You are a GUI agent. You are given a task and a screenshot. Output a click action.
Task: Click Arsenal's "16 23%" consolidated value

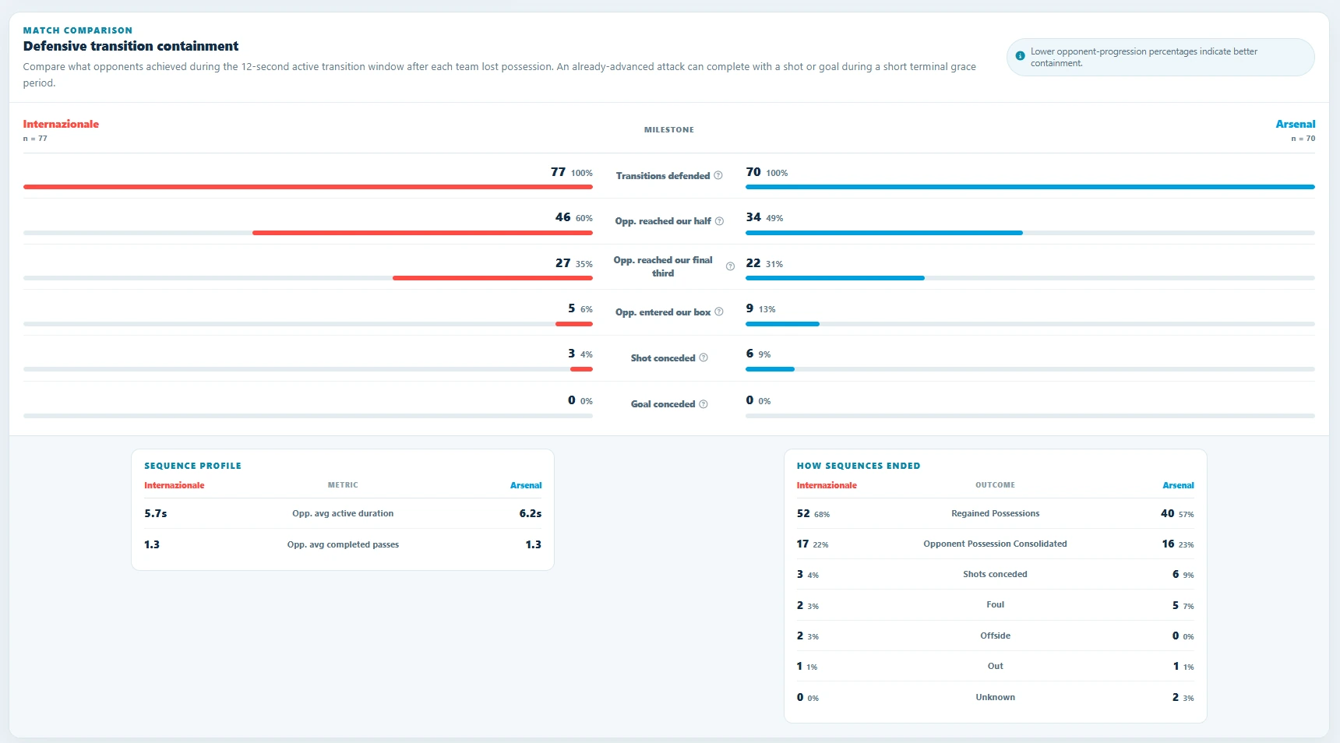pos(1178,544)
